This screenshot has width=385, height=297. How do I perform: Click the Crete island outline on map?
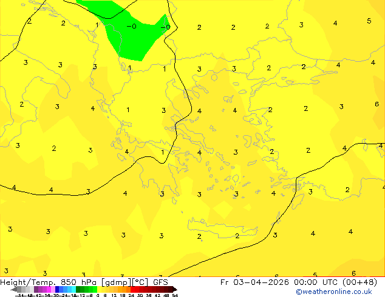tap(222, 229)
